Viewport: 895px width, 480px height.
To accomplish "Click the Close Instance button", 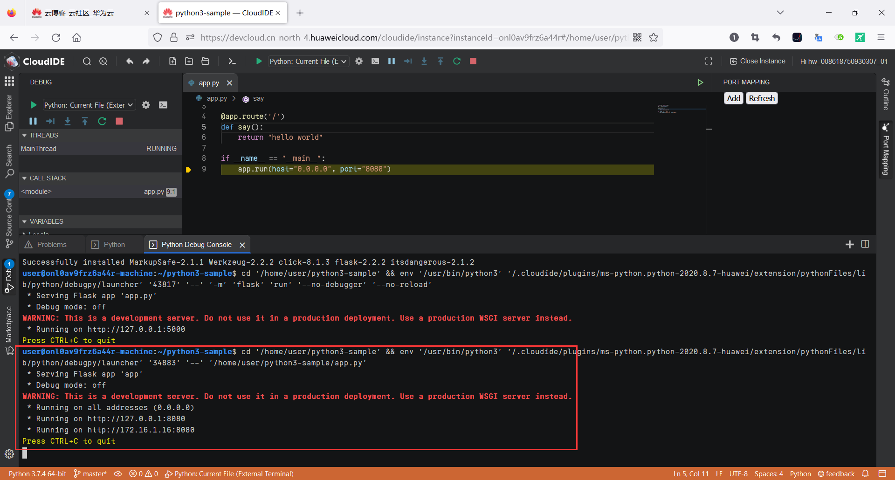I will click(x=757, y=61).
